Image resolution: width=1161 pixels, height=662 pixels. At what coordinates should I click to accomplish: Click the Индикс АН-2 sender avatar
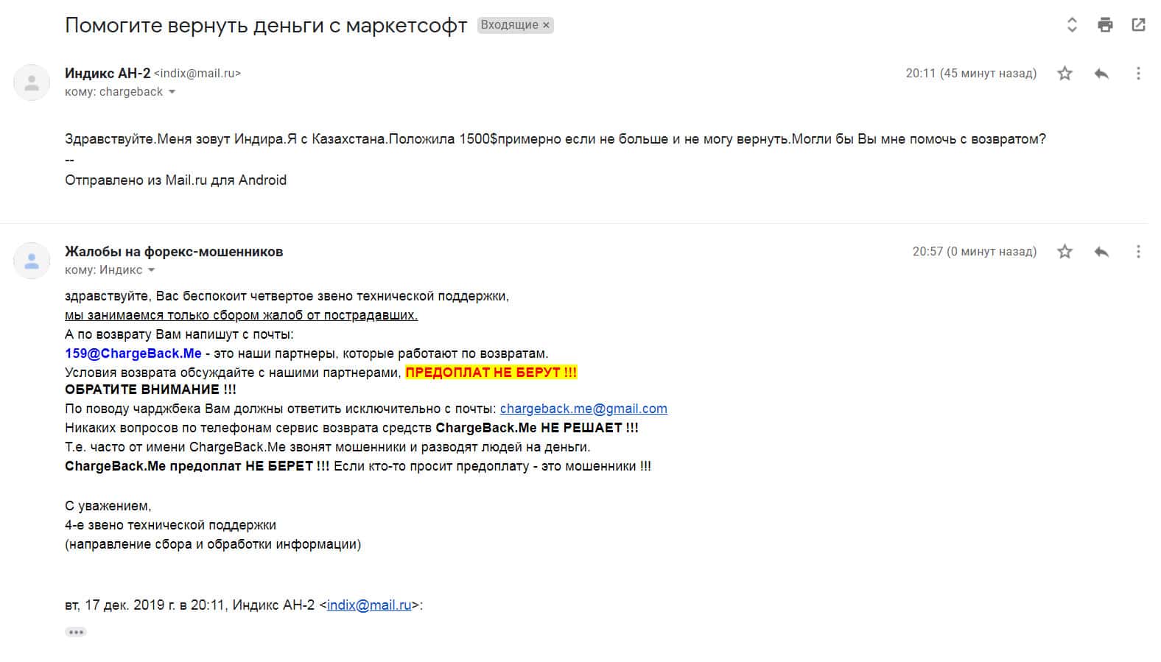32,82
